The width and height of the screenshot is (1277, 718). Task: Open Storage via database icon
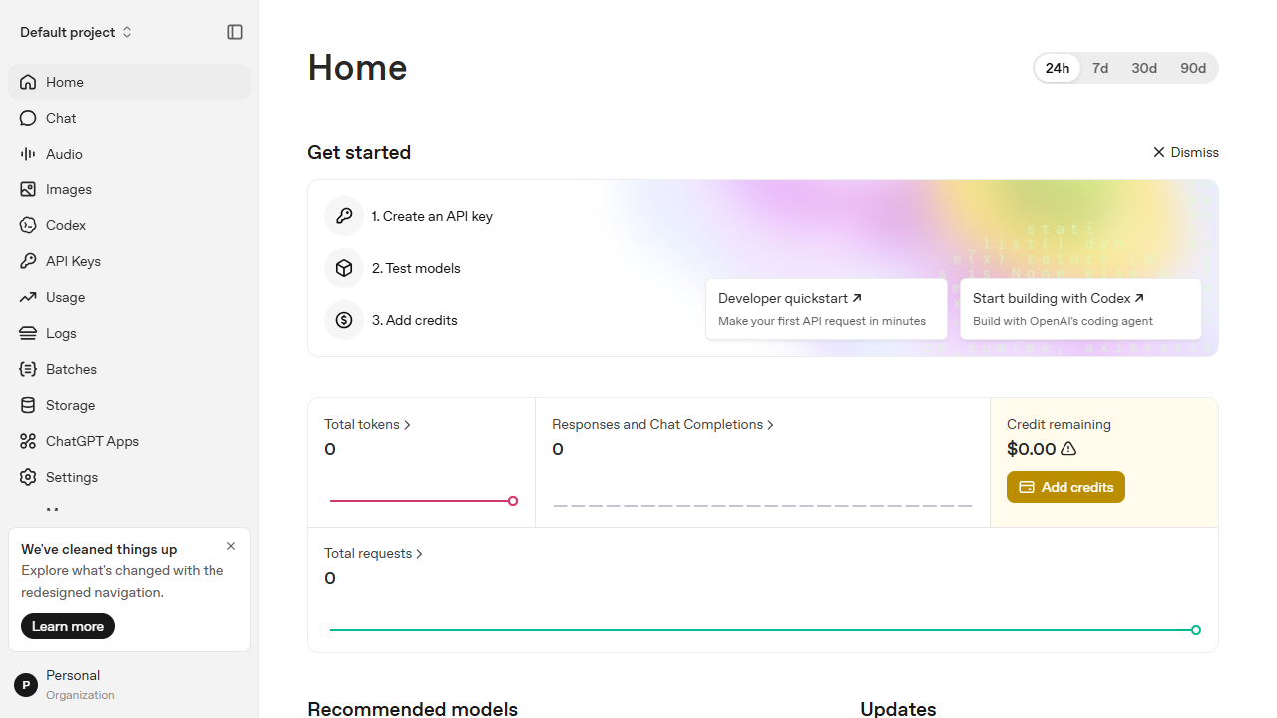(x=28, y=405)
